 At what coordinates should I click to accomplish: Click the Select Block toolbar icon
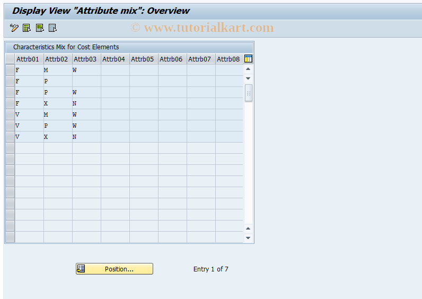(x=40, y=28)
